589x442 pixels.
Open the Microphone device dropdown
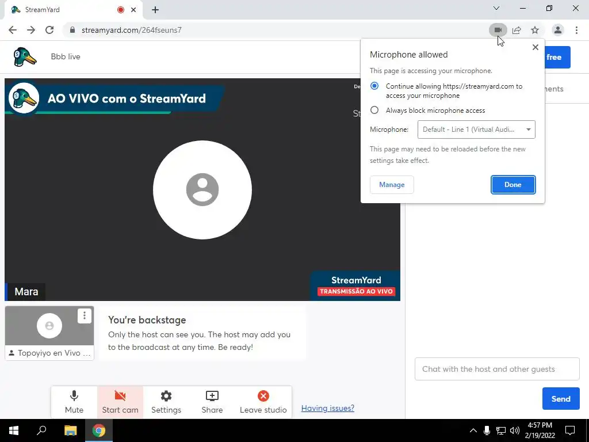click(x=476, y=129)
